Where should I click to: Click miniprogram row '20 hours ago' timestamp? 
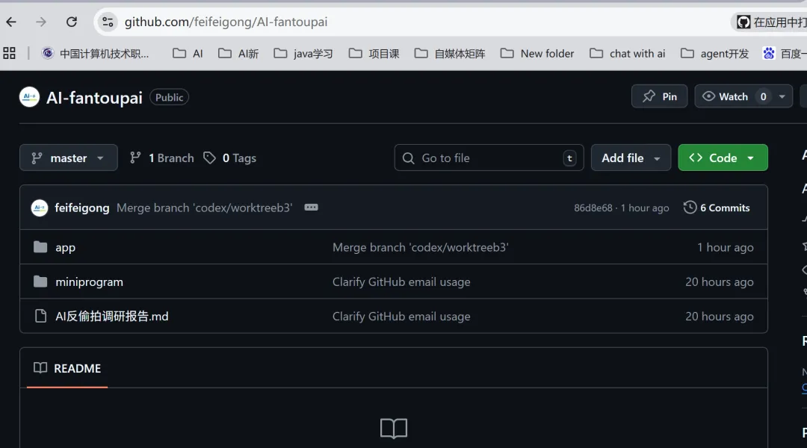(719, 281)
